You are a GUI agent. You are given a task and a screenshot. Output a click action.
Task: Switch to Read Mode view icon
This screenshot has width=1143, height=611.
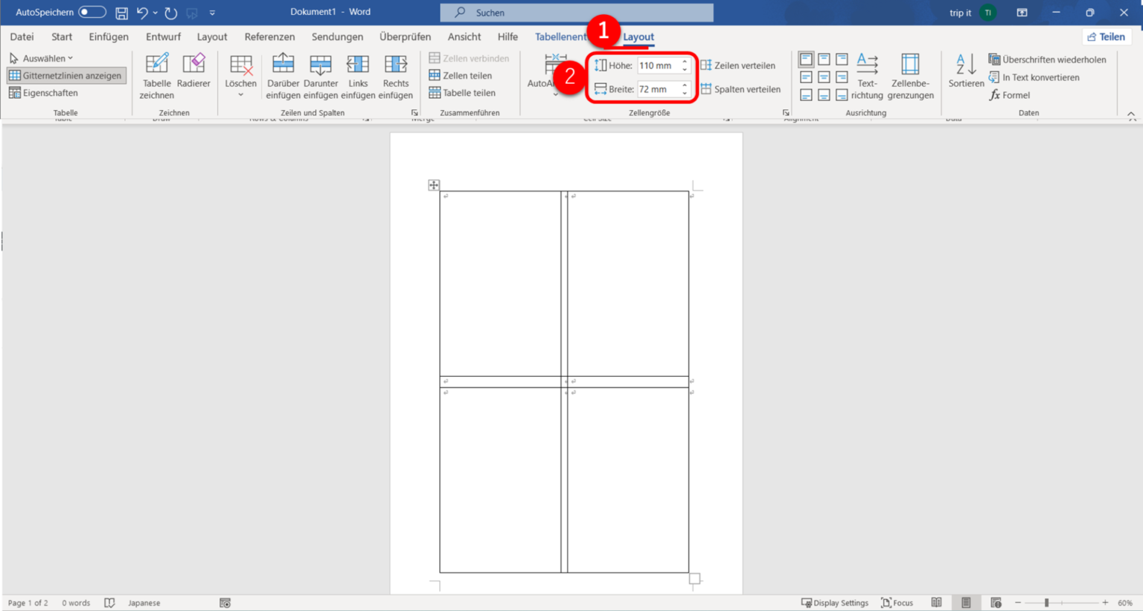(x=937, y=603)
